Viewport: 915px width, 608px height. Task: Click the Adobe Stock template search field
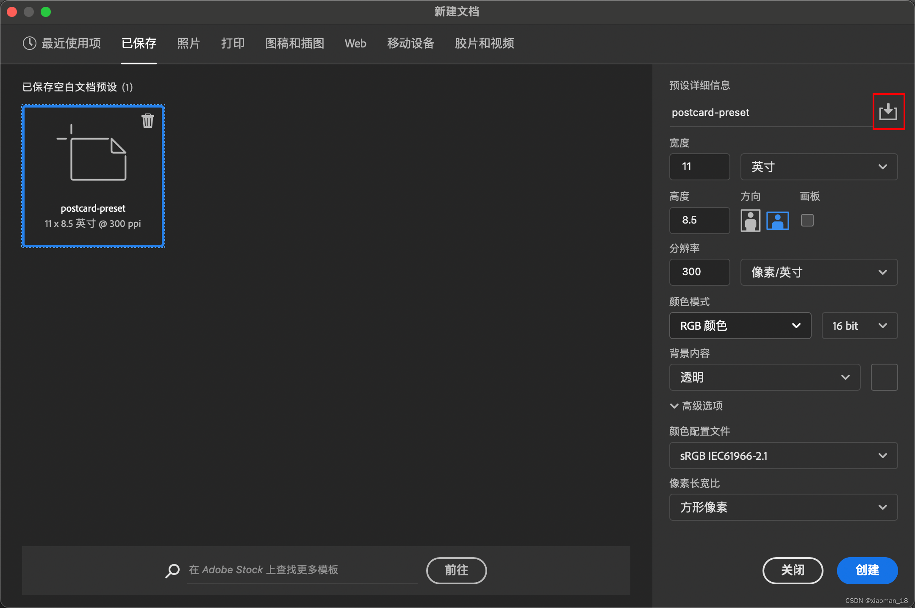coord(302,570)
